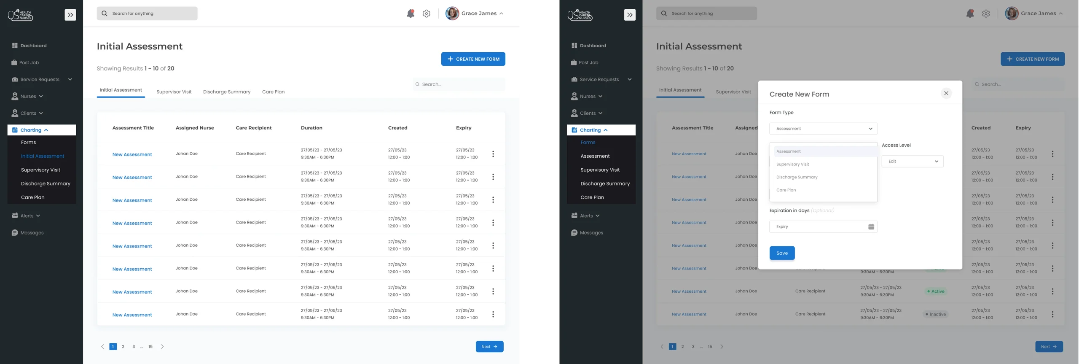
Task: Go to previous page arrow, left screen
Action: pyautogui.click(x=102, y=347)
